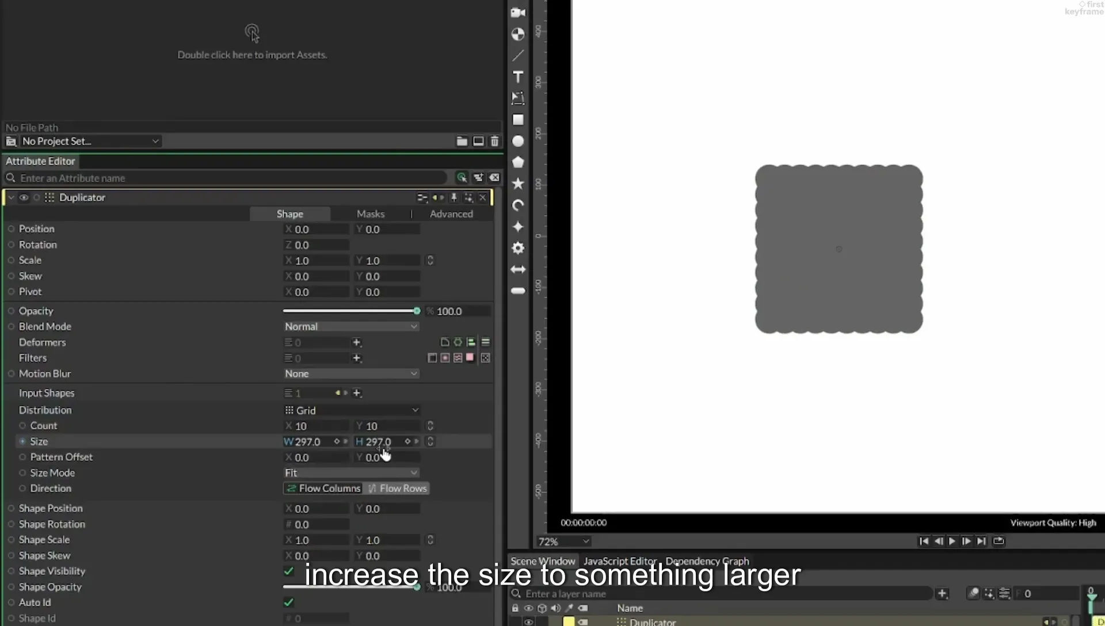Open the Motion Blur dropdown
The width and height of the screenshot is (1105, 626).
[350, 373]
